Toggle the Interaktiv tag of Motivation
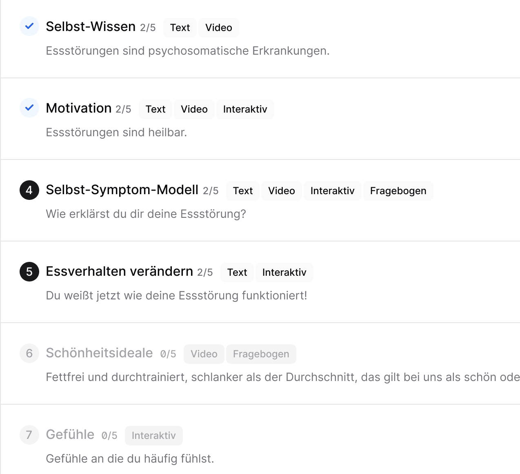Screen dimensions: 520x474 [x=245, y=109]
